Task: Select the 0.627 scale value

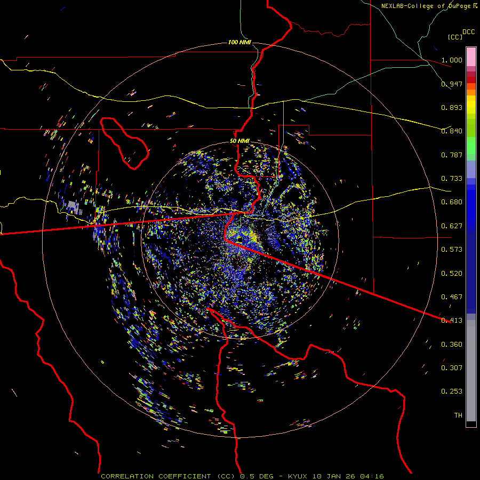Action: pyautogui.click(x=452, y=226)
